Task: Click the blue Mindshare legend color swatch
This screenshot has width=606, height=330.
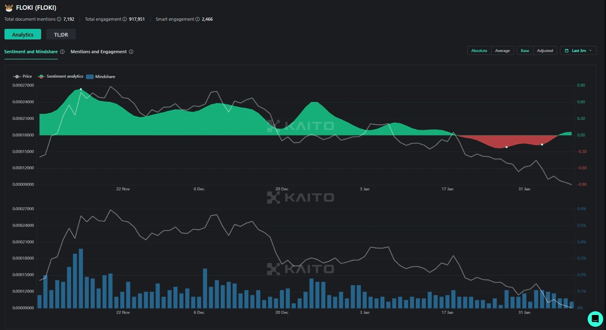Action: [90, 76]
